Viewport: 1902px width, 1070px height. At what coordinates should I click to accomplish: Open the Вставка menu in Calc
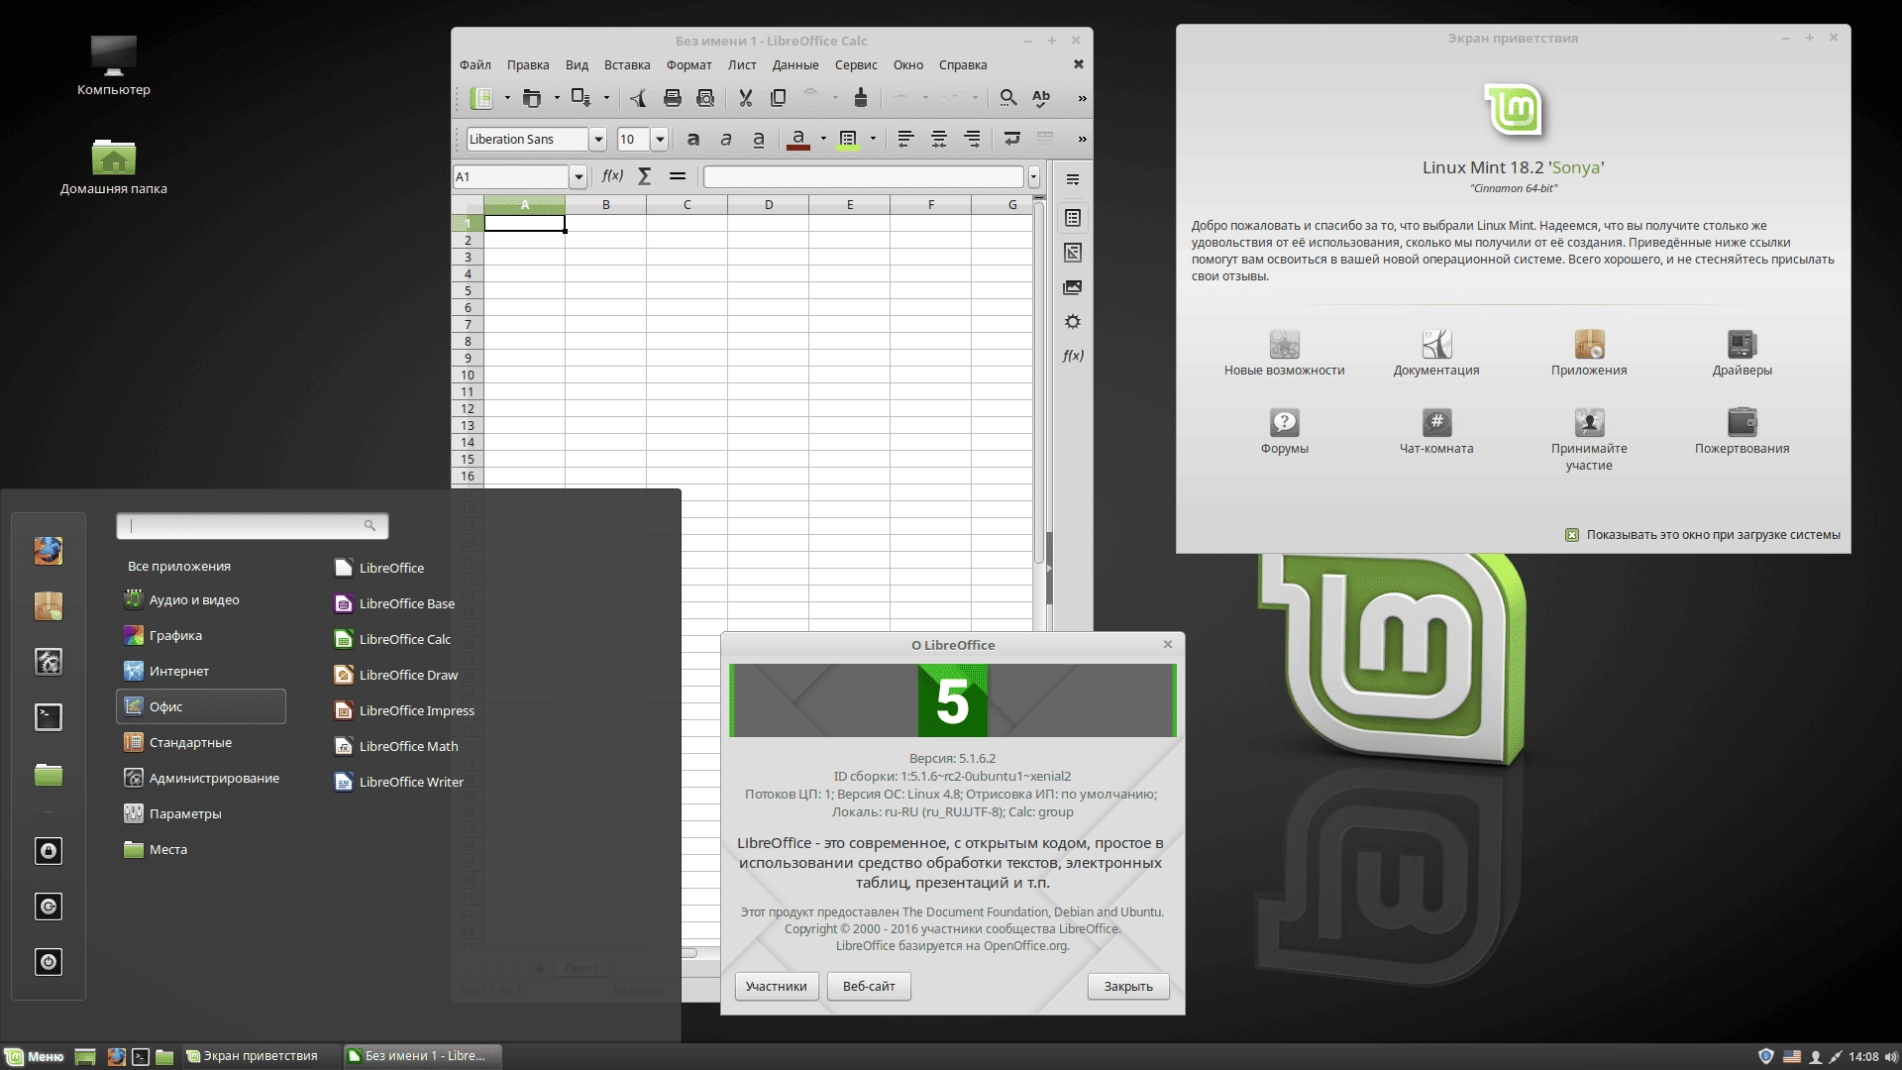click(627, 65)
